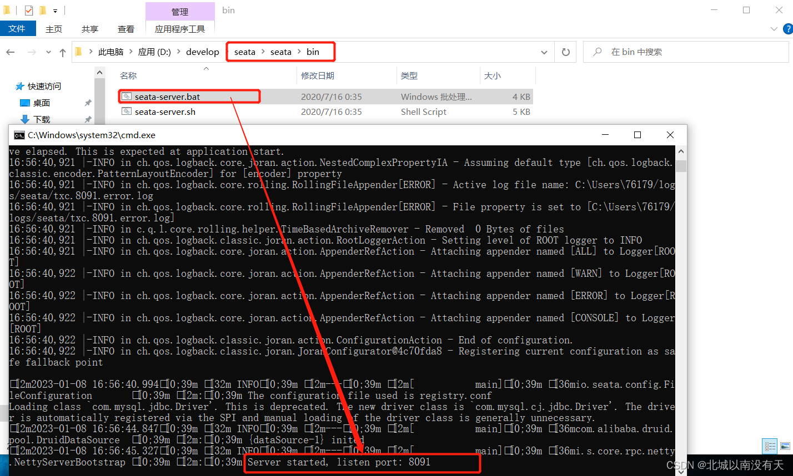793x476 pixels.
Task: Click the 2020/7/16 0:35 date of seata-server.bat
Action: point(332,97)
